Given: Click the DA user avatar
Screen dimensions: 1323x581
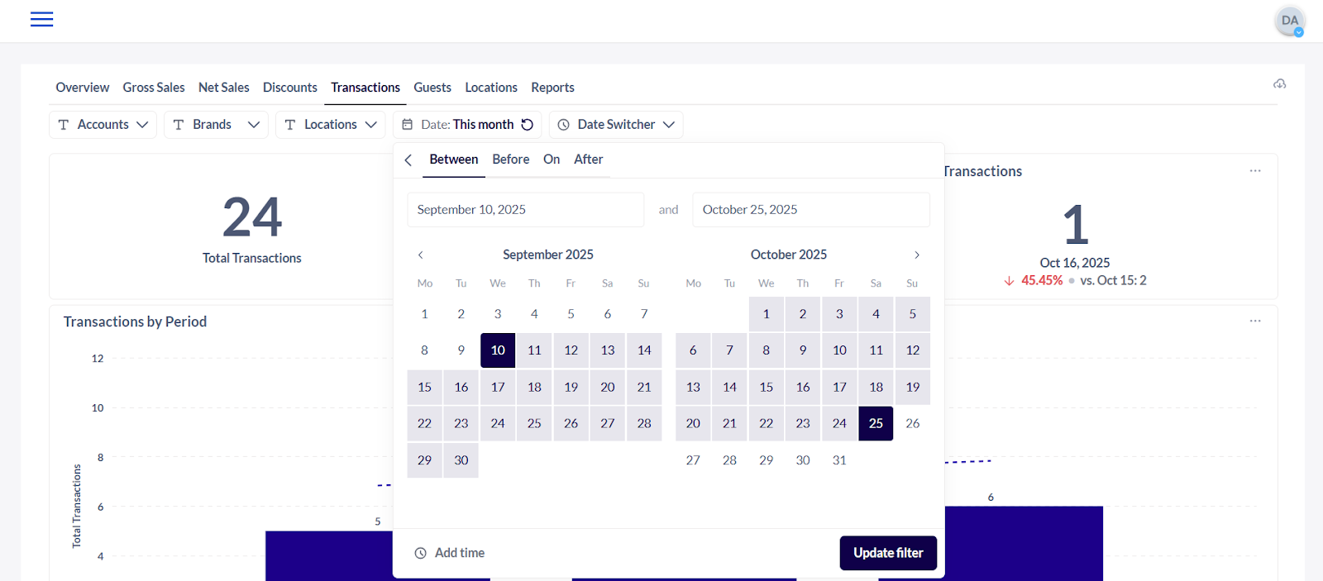Looking at the screenshot, I should [1289, 21].
